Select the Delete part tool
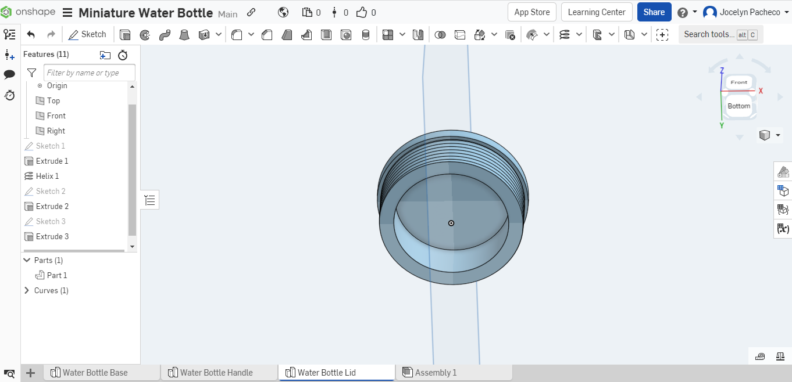The height and width of the screenshot is (382, 792). click(x=510, y=35)
